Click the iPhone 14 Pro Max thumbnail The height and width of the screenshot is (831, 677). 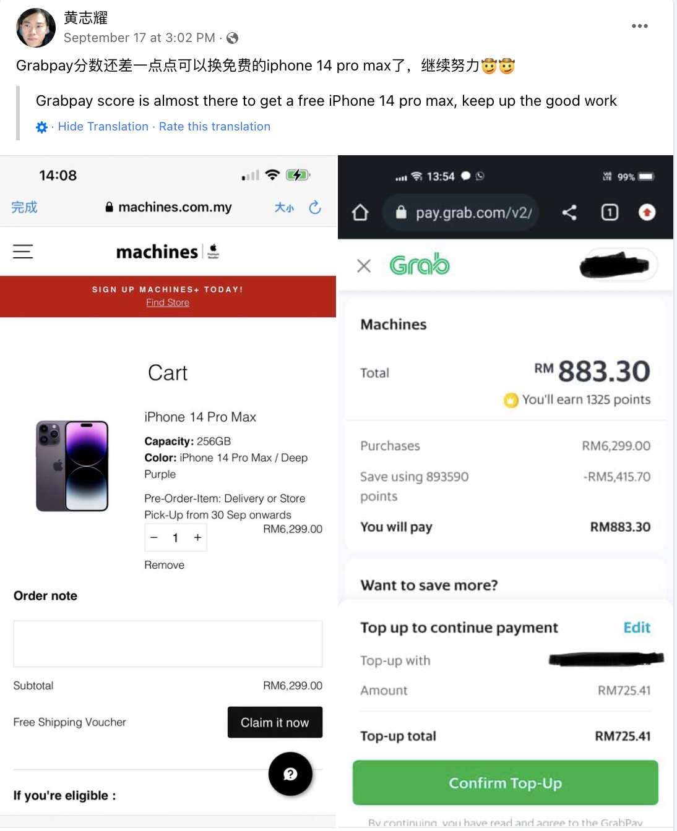click(72, 466)
